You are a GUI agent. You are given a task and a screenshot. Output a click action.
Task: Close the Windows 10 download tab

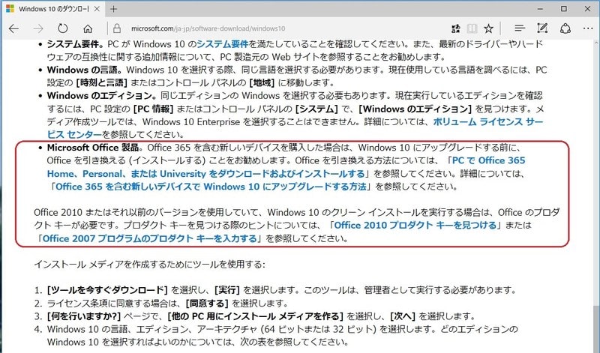click(97, 9)
